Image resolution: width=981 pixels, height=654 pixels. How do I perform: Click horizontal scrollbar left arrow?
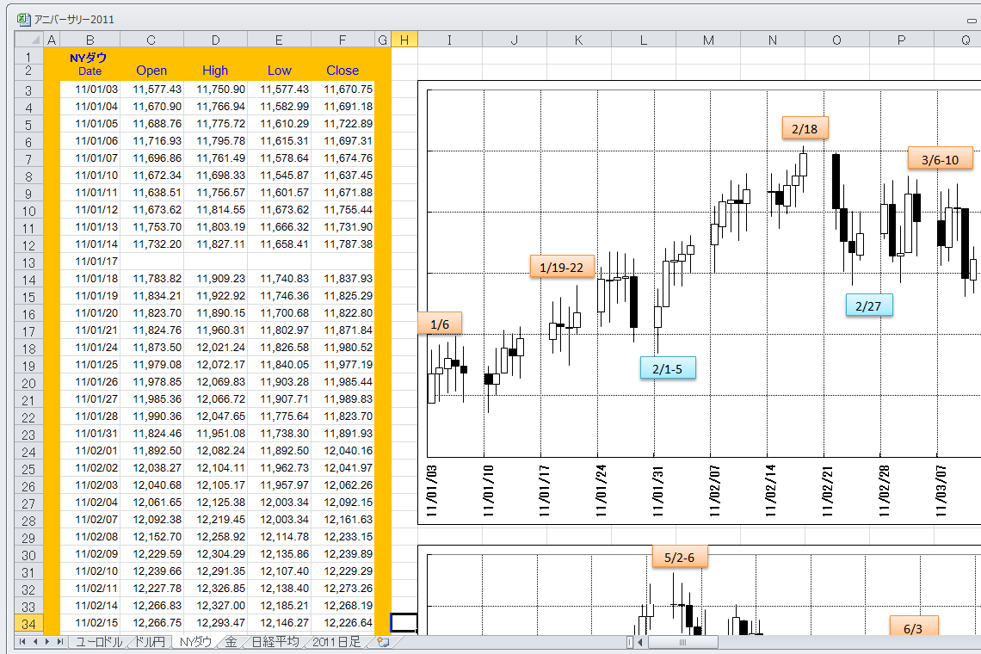tap(640, 642)
